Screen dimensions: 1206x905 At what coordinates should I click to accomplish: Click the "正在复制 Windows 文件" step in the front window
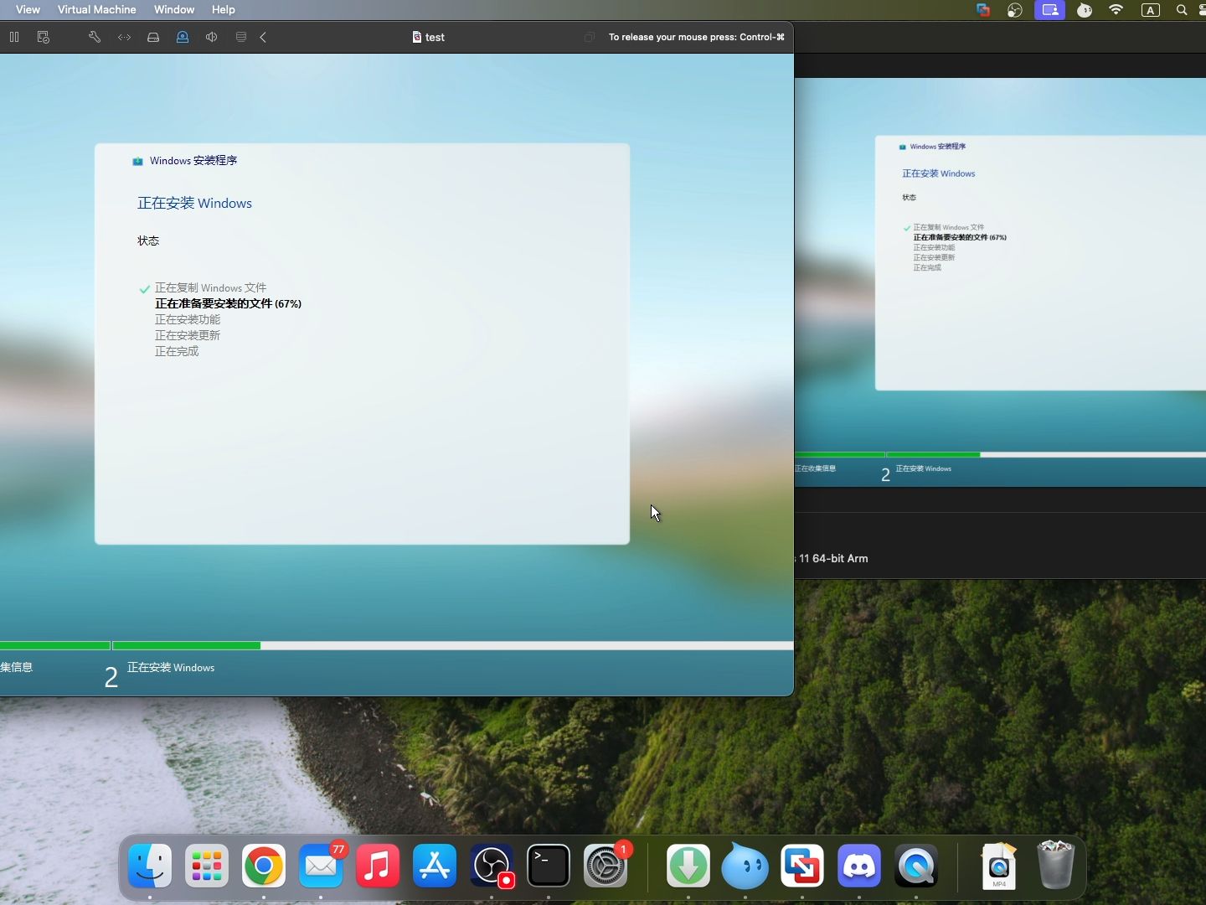(x=210, y=287)
